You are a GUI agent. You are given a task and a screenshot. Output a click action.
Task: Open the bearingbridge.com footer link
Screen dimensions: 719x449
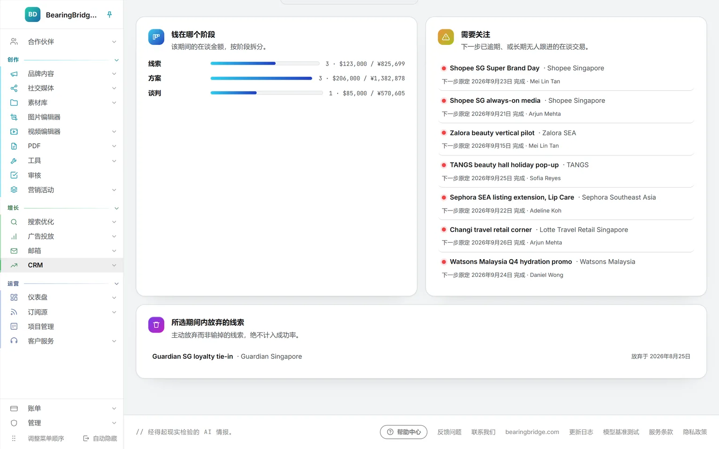532,432
